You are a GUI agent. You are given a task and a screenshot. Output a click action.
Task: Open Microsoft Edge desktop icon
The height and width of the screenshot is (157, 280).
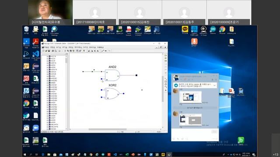tap(26, 43)
